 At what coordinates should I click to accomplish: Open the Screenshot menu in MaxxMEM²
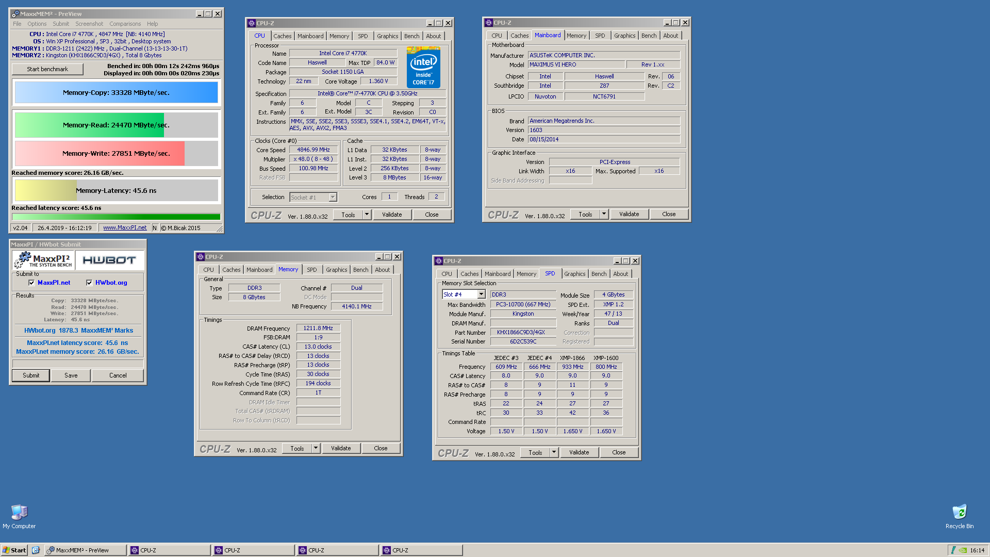[x=89, y=24]
